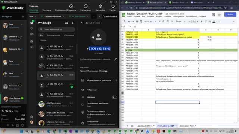The height and width of the screenshot is (134, 239).
Task: Click the Undo icon in Sheets toolbar
Action: (x=129, y=22)
